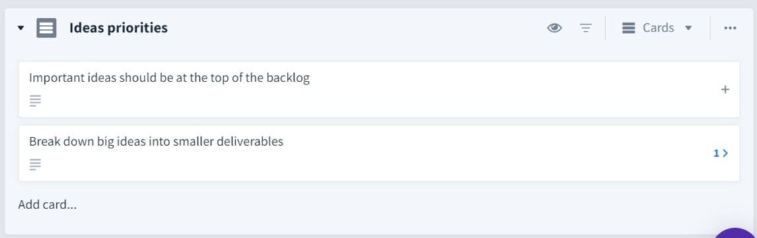This screenshot has width=757, height=238.
Task: Click description icon on Break down card
Action: tap(35, 164)
